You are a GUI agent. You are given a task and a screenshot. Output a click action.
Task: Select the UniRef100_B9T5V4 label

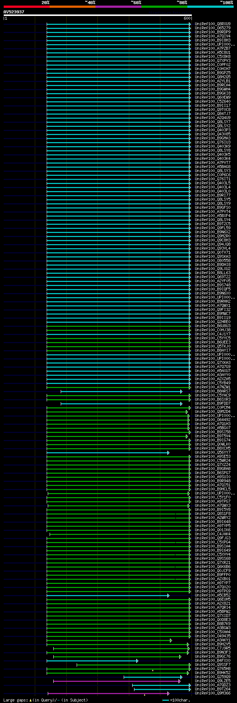(x=213, y=436)
